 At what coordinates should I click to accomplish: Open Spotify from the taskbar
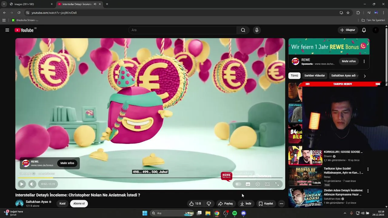[235, 213]
